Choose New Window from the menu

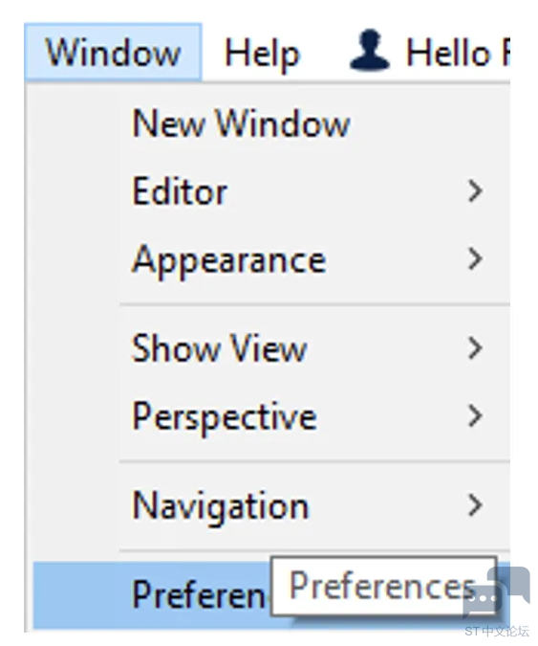[272, 123]
